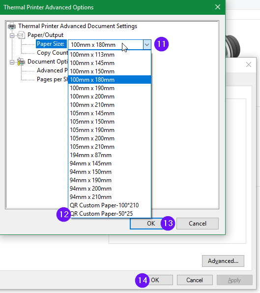This screenshot has width=260, height=293.
Task: Choose 100mm x 200mm paper size
Action: pos(110,97)
